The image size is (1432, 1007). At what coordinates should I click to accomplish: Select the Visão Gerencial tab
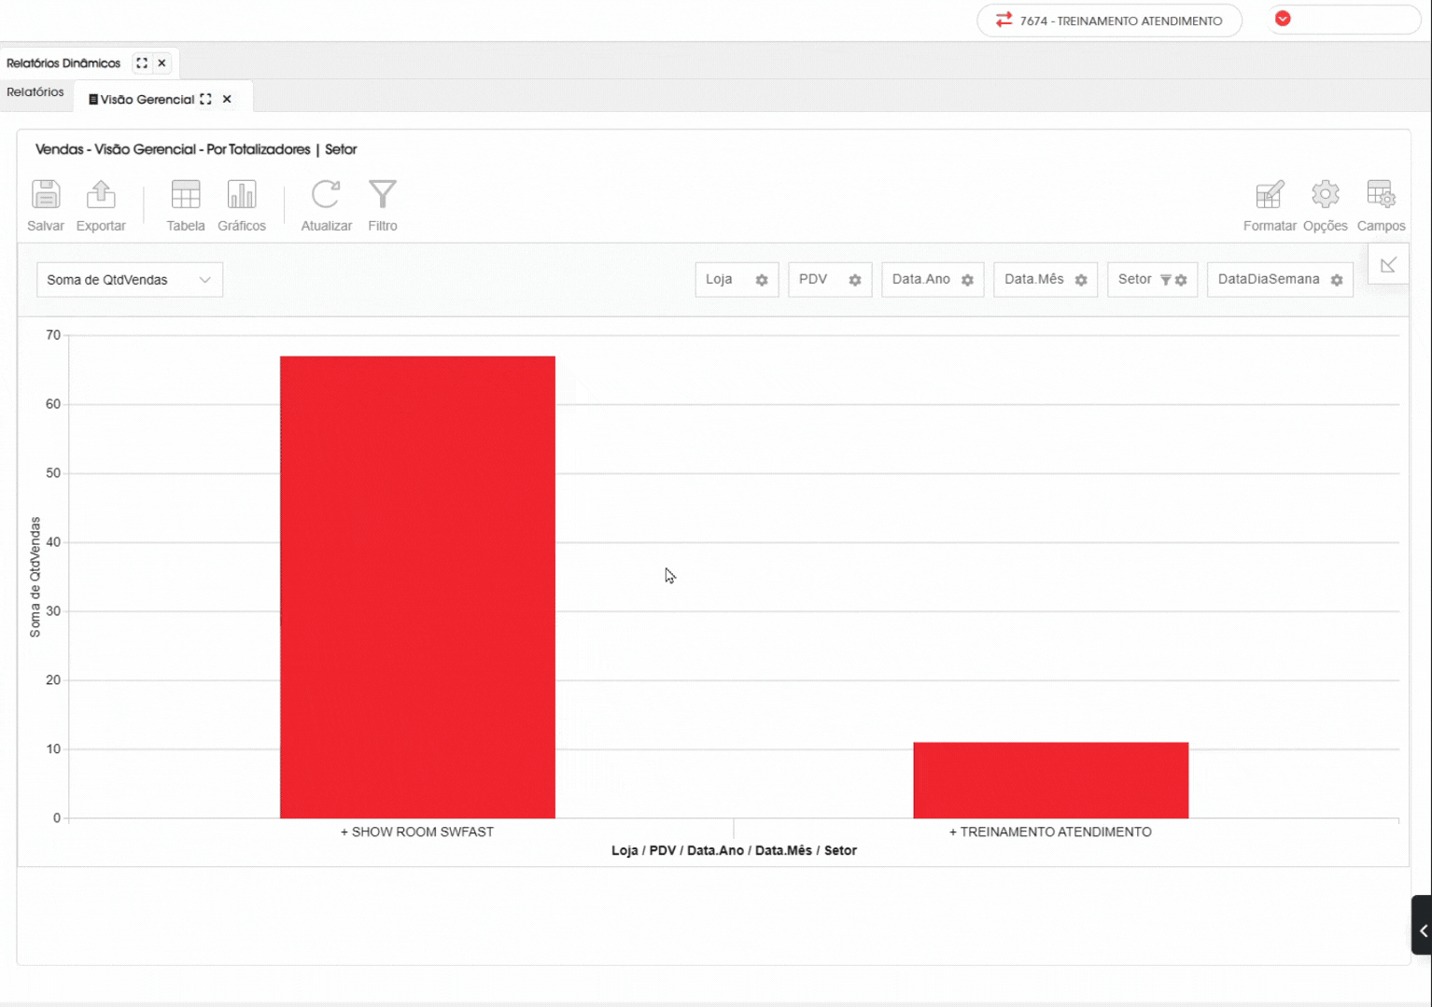click(147, 99)
